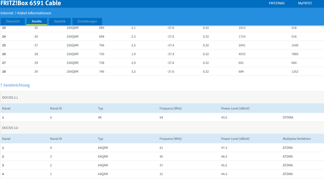Click the 37 MHz frequency cell
The width and height of the screenshot is (324, 180).
click(x=161, y=165)
